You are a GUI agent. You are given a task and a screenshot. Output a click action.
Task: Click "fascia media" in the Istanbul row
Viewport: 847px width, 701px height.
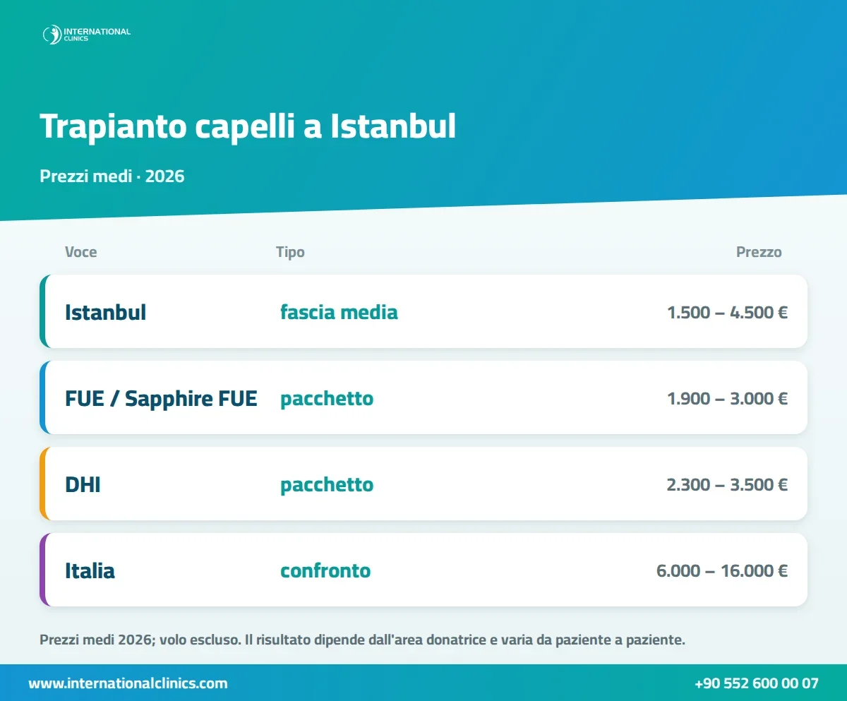pos(339,312)
